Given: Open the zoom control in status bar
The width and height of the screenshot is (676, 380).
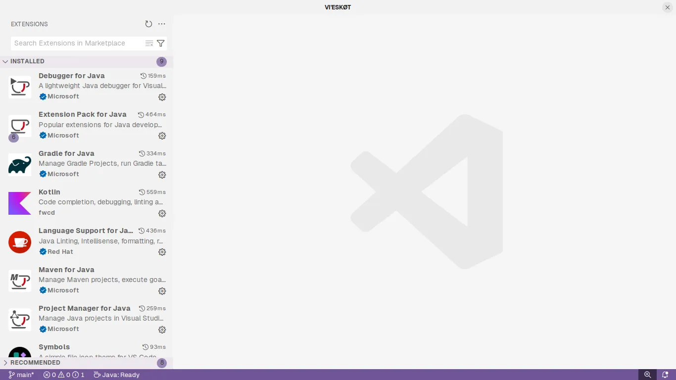Looking at the screenshot, I should coord(647,375).
